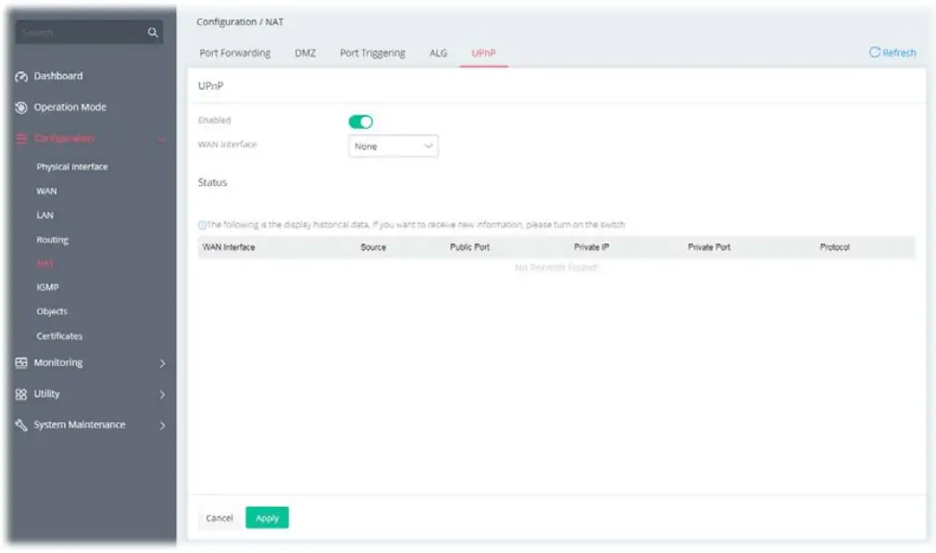The image size is (936, 553).
Task: Click the Refresh link text
Action: [899, 53]
